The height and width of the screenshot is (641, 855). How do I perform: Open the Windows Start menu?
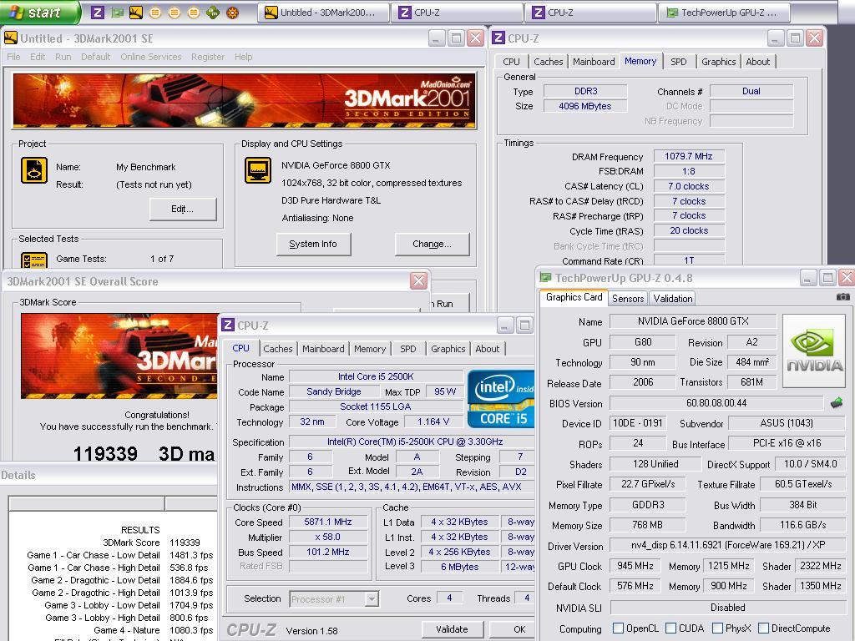point(39,12)
